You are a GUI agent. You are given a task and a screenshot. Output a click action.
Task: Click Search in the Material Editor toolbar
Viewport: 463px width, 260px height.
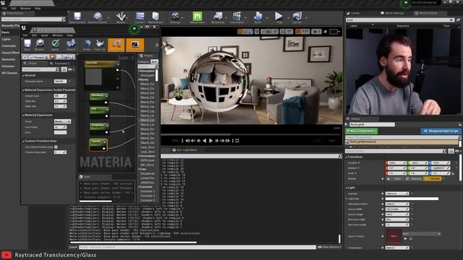71,45
